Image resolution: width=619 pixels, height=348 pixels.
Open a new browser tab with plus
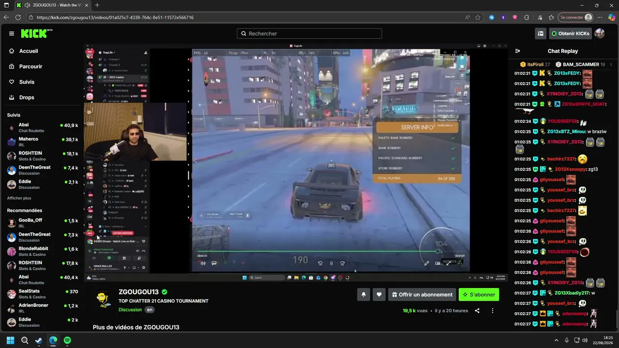pyautogui.click(x=97, y=5)
